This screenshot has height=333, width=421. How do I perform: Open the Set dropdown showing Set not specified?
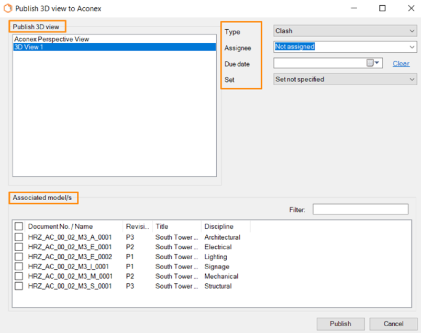345,79
